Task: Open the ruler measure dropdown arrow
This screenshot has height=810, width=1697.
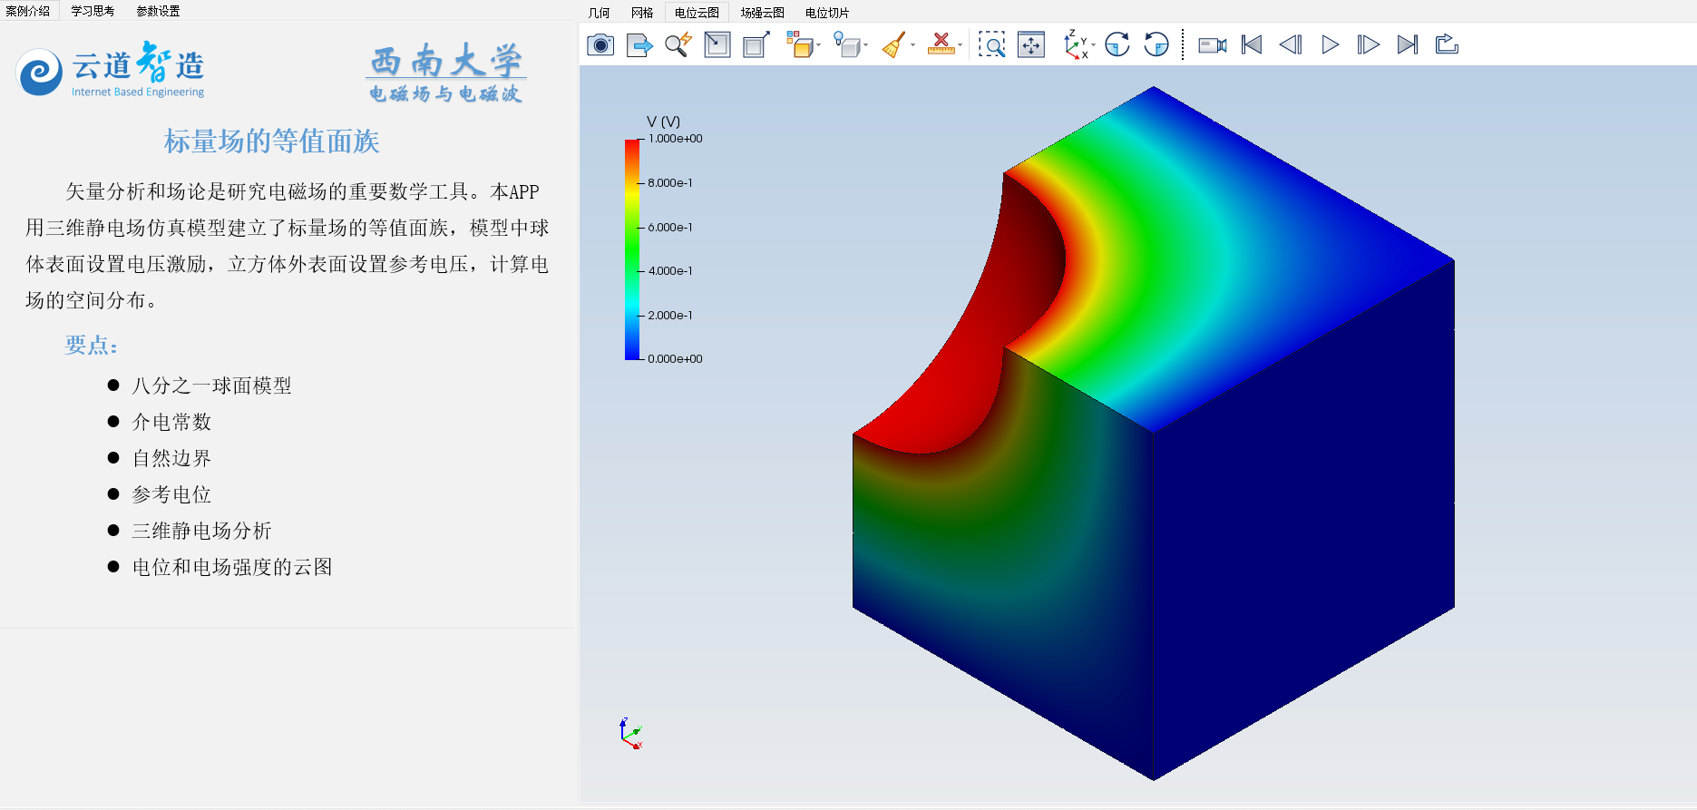Action: tap(961, 45)
